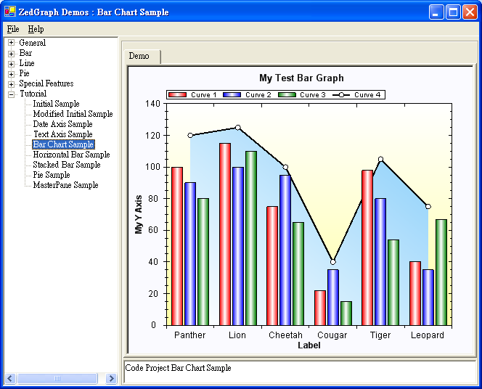
Task: Collapse the Tutorial tree node
Action: 11,94
